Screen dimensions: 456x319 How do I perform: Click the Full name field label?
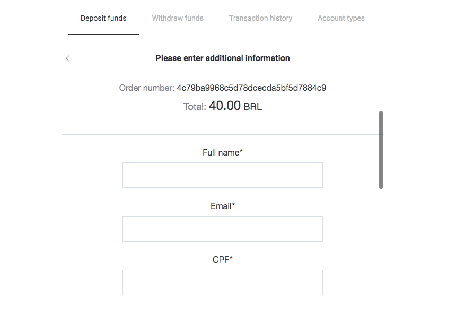click(220, 152)
